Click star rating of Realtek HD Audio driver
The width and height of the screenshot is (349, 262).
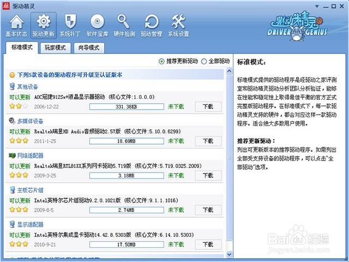(x=19, y=141)
